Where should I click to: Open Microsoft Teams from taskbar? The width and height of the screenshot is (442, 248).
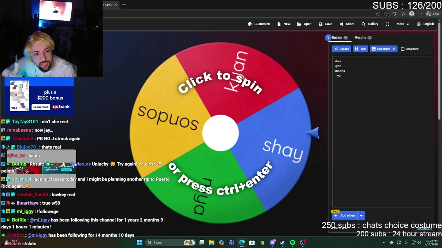click(x=232, y=242)
